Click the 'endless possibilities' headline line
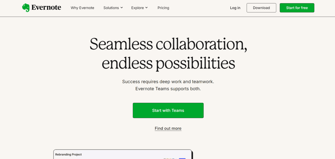This screenshot has height=159, width=335. (168, 63)
